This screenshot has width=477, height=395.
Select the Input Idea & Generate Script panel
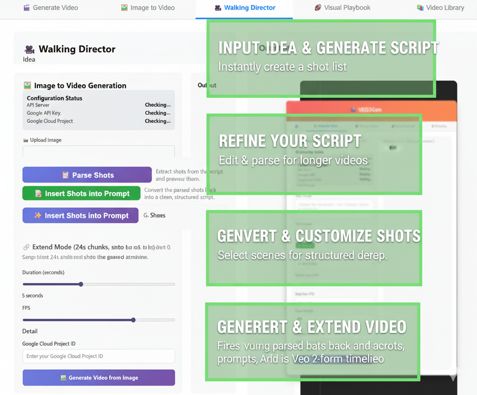pyautogui.click(x=321, y=59)
